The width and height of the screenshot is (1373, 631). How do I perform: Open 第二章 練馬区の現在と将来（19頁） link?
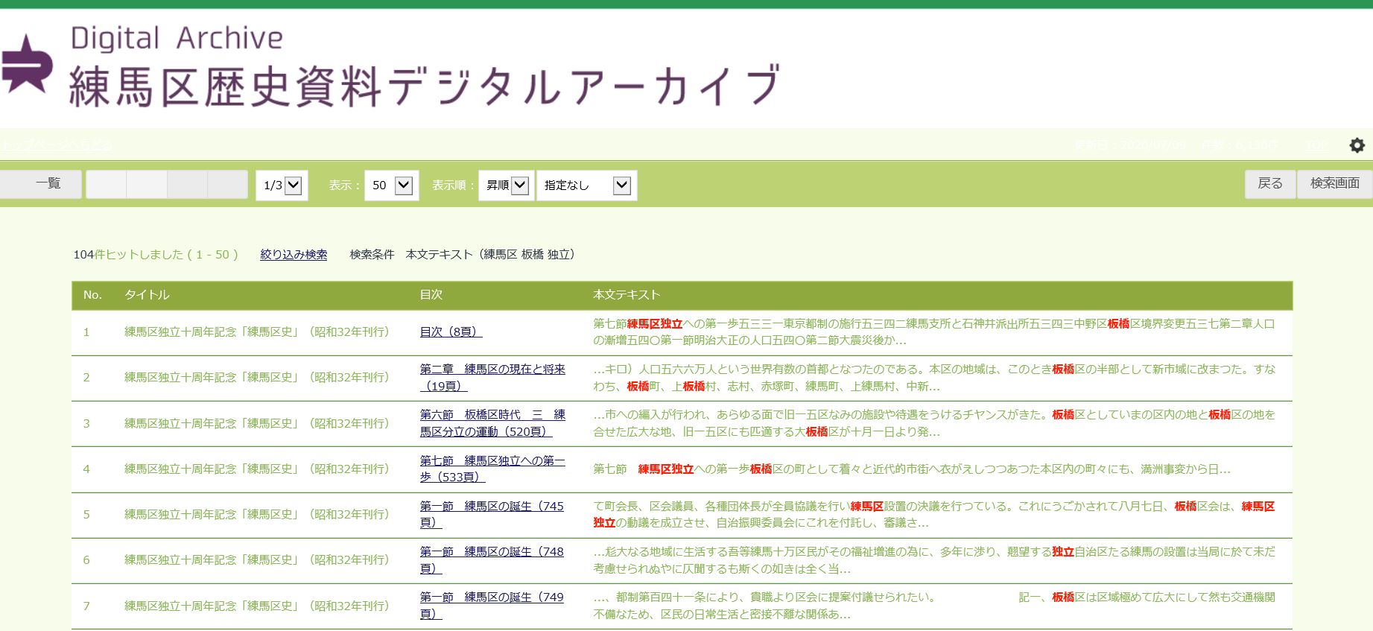(x=492, y=378)
